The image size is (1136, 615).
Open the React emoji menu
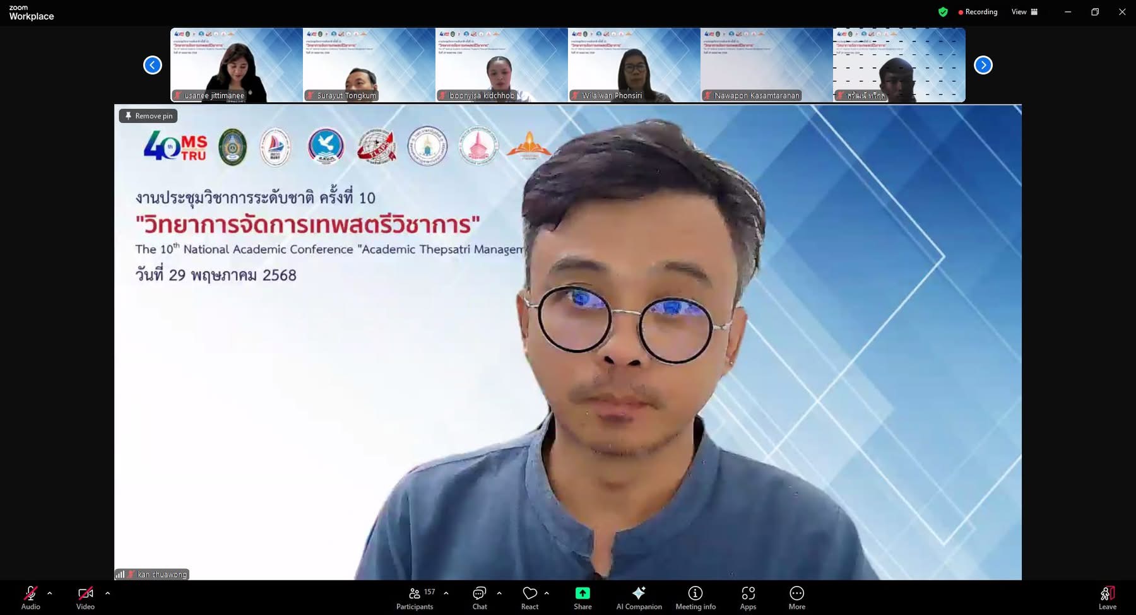coord(530,597)
